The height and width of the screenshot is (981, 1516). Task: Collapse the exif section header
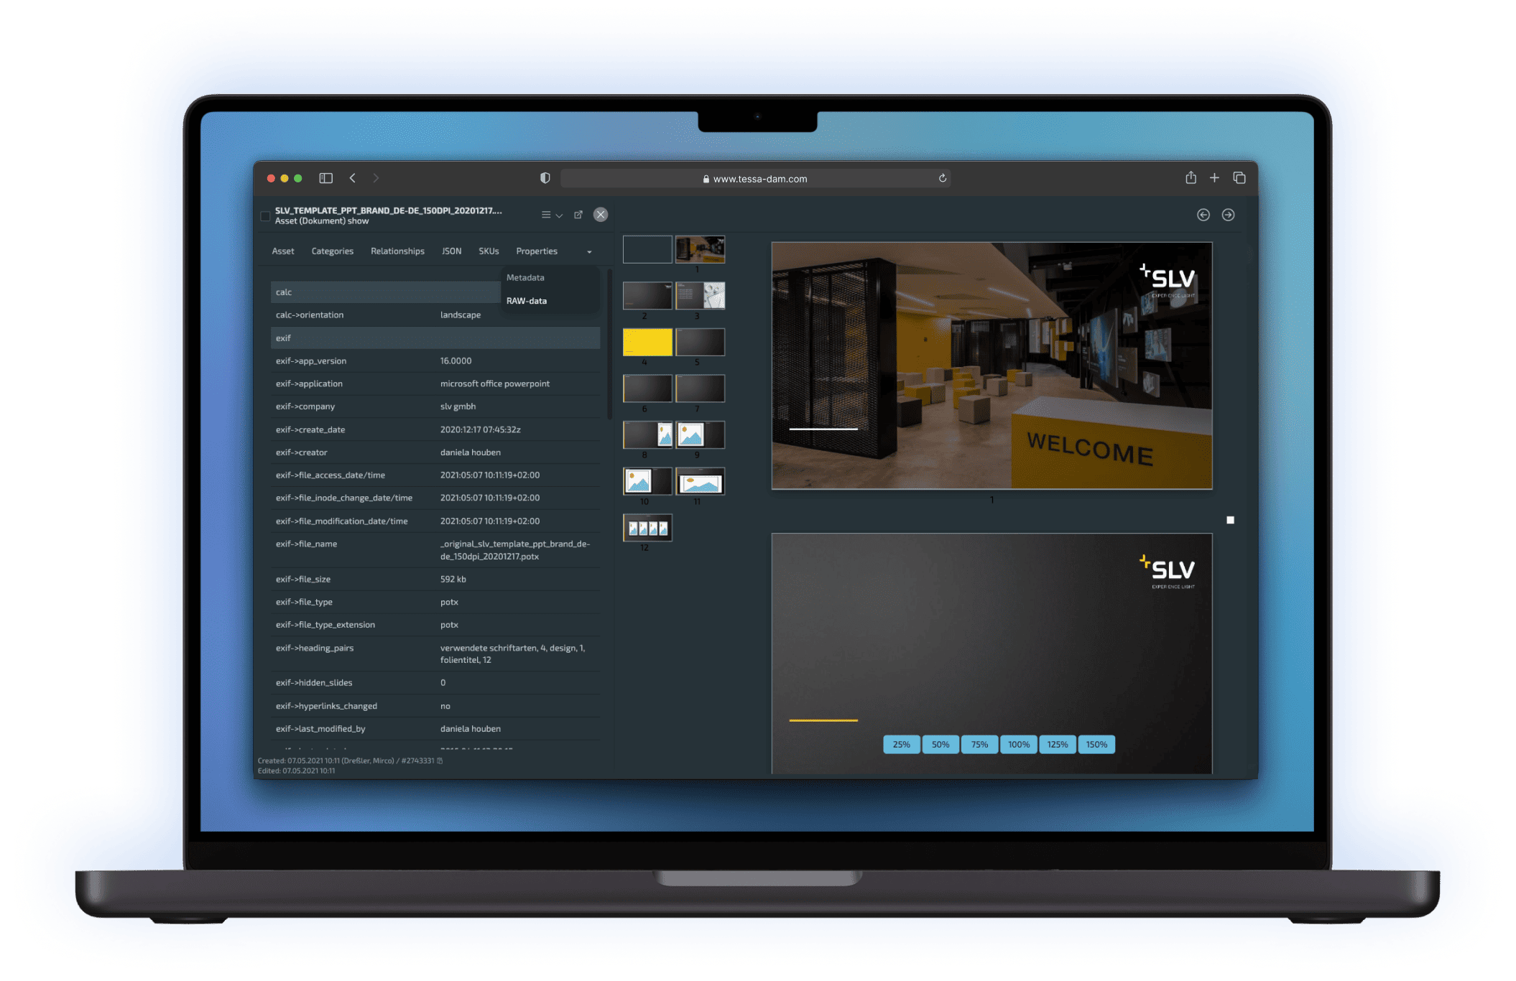click(435, 338)
